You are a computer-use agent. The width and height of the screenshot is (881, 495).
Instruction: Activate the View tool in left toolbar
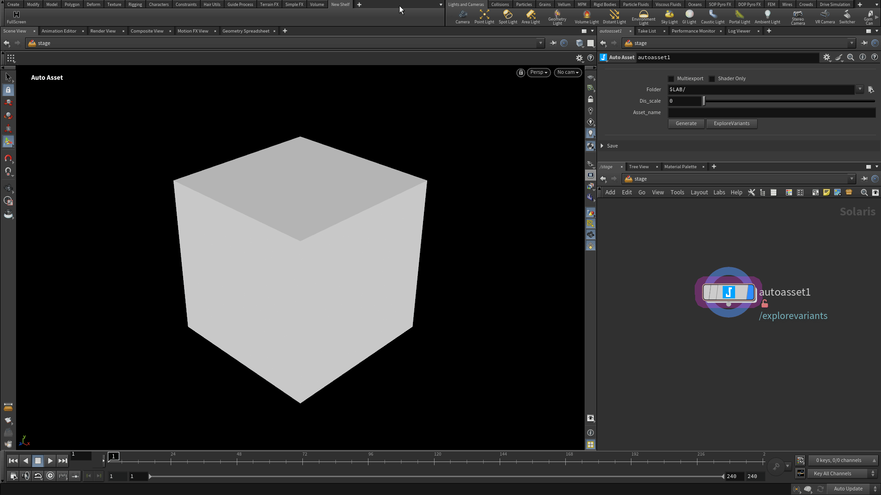pos(8,77)
